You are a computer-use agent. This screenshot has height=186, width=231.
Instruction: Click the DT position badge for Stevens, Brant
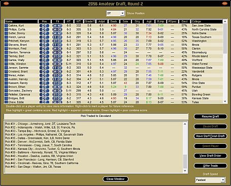[x=44, y=45]
